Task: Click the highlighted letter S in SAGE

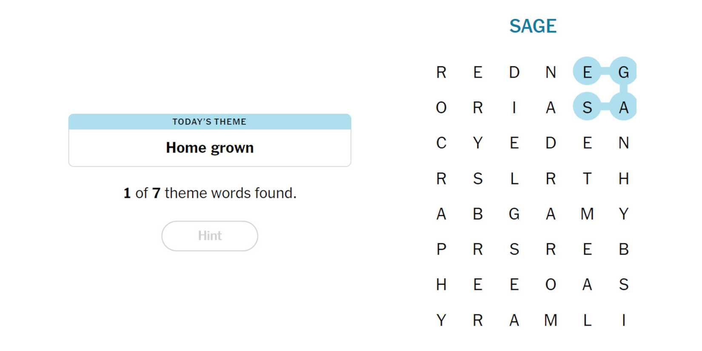Action: 587,107
